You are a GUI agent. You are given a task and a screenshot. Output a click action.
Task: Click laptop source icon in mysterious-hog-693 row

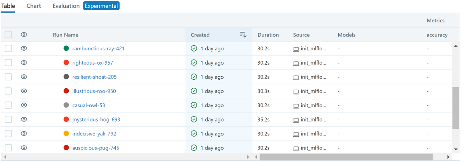coord(296,120)
